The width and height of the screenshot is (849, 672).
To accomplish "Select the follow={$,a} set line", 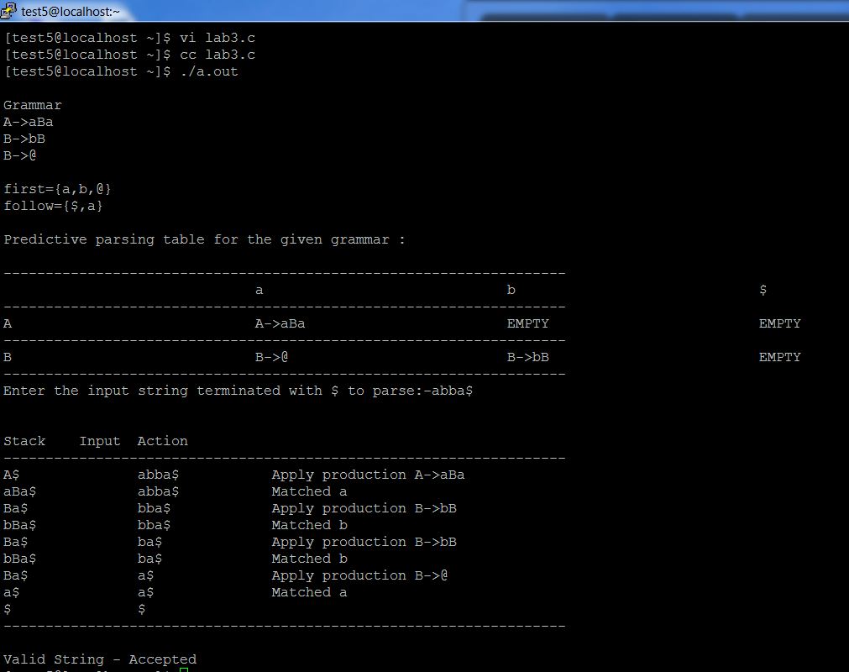I will click(52, 206).
